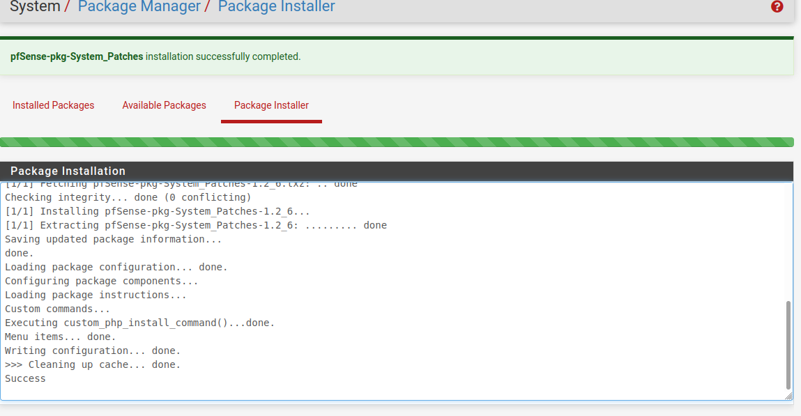Open the Package Installer breadcrumb link
Image resolution: width=801 pixels, height=416 pixels.
tap(276, 7)
